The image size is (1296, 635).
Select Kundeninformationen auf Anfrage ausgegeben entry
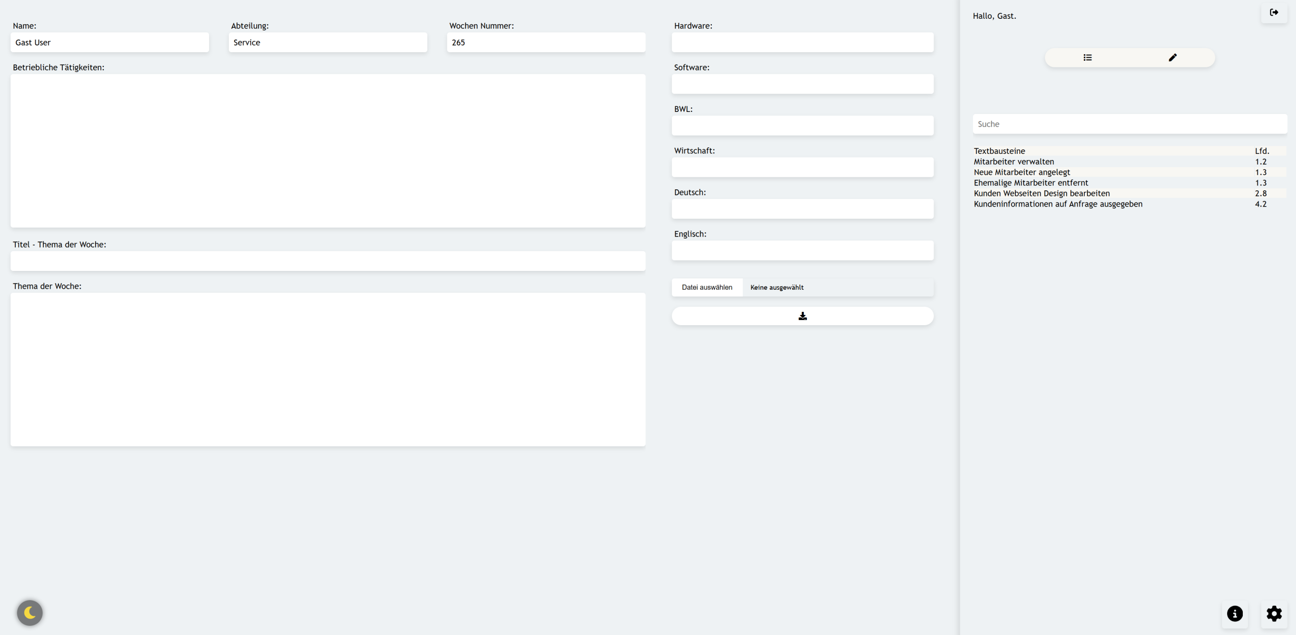point(1058,204)
